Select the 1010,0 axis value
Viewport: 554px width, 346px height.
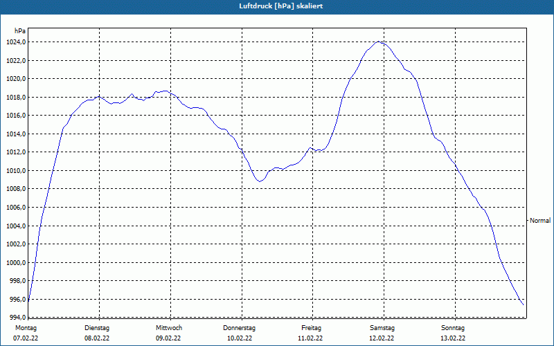pyautogui.click(x=16, y=171)
